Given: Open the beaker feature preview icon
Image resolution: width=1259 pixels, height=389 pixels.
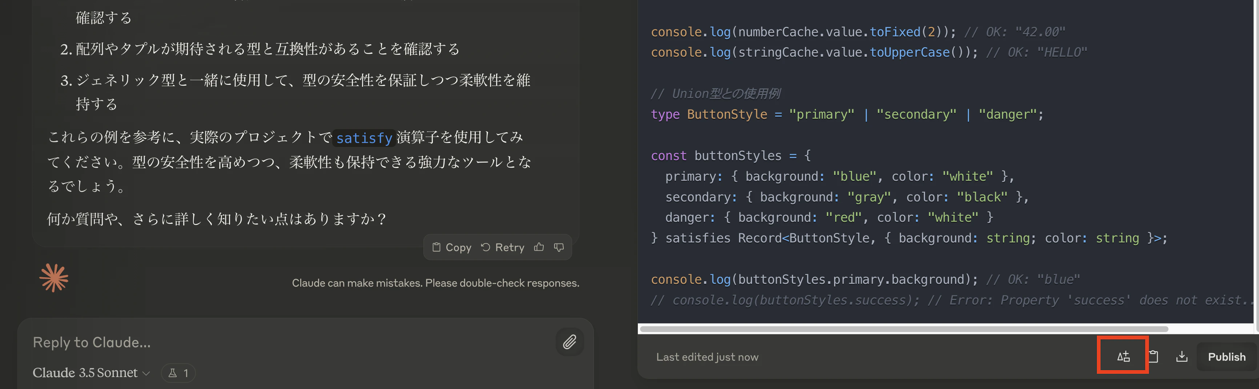Looking at the screenshot, I should pyautogui.click(x=172, y=372).
